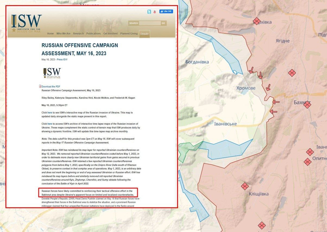Click the Кліщіївка label on the map
The image size is (327, 232).
tap(259, 194)
